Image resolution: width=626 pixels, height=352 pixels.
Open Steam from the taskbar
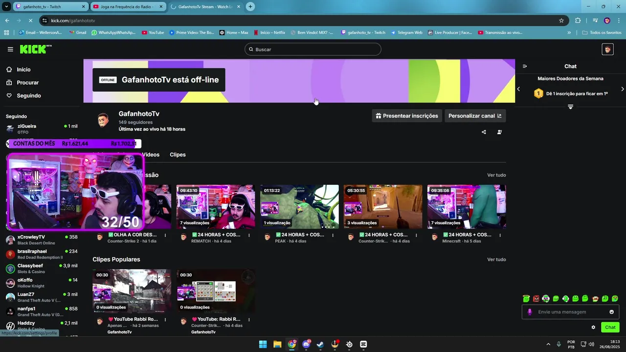pos(320,344)
